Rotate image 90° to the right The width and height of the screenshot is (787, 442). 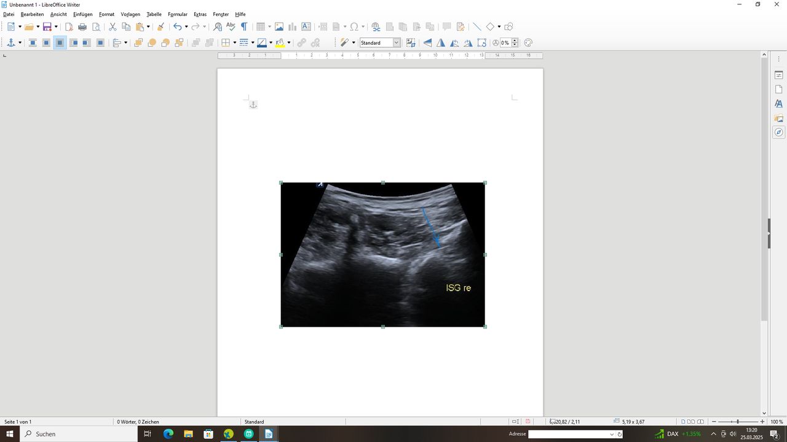[469, 43]
